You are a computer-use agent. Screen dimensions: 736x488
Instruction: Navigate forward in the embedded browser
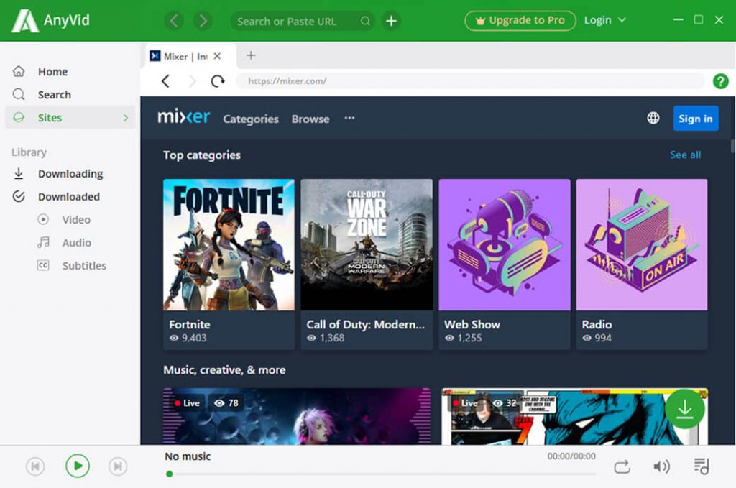click(x=192, y=81)
